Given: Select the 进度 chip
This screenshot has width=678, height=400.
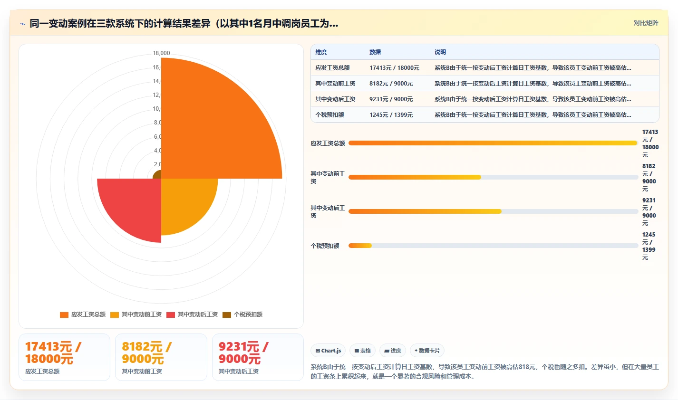Looking at the screenshot, I should [x=393, y=351].
